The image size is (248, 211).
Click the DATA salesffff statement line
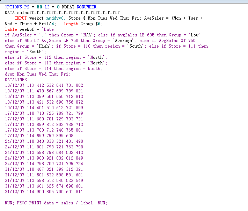pos(63,13)
